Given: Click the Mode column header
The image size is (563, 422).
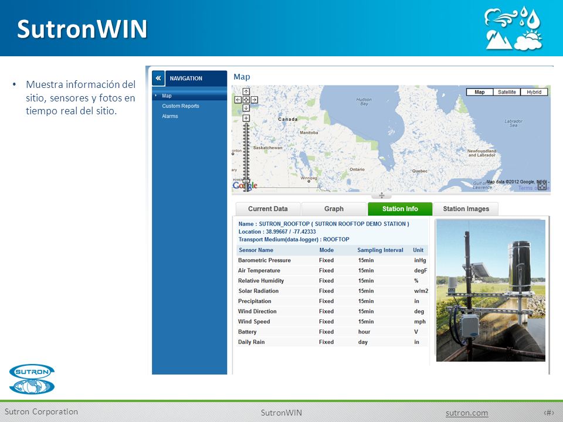Looking at the screenshot, I should point(327,250).
